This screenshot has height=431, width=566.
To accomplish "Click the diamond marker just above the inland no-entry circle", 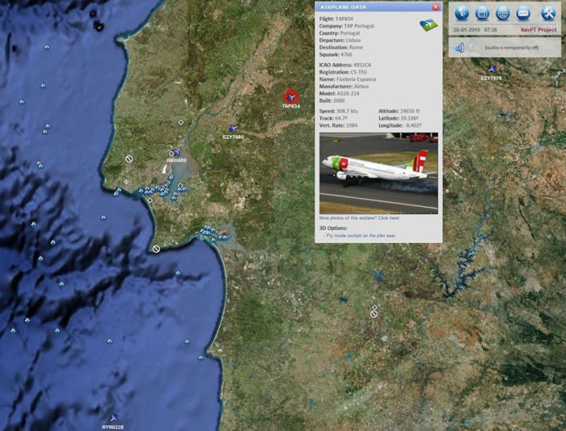I will pyautogui.click(x=374, y=307).
